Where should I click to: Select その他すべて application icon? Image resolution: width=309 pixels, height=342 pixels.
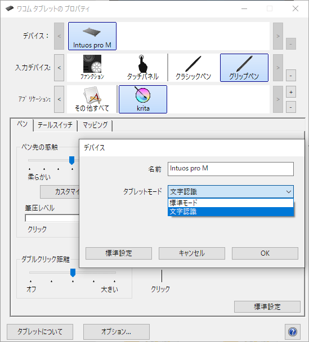click(x=92, y=99)
